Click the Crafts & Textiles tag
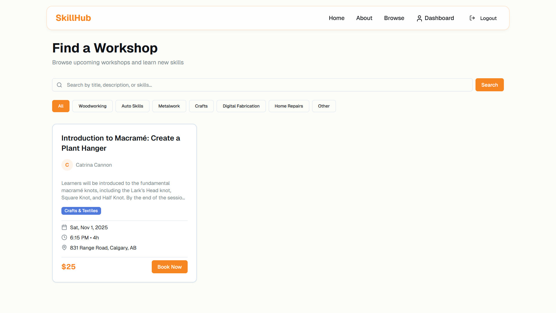The width and height of the screenshot is (556, 313). click(x=81, y=211)
